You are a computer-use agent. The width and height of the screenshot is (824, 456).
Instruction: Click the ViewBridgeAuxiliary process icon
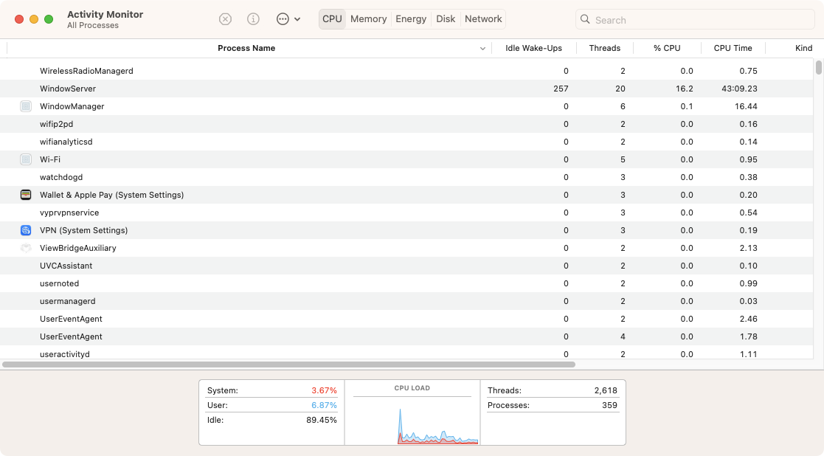(x=26, y=248)
